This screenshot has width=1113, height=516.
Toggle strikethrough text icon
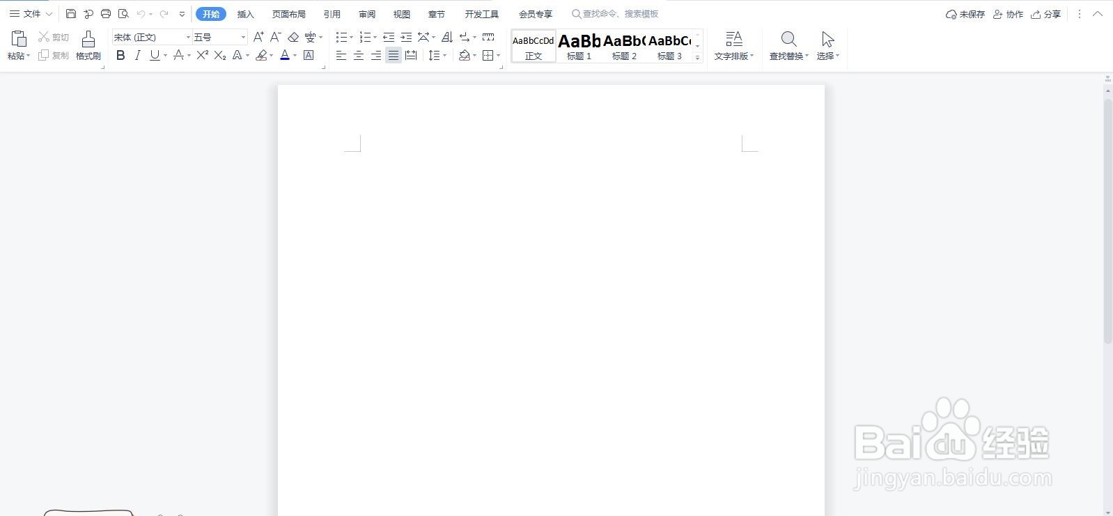[x=179, y=55]
